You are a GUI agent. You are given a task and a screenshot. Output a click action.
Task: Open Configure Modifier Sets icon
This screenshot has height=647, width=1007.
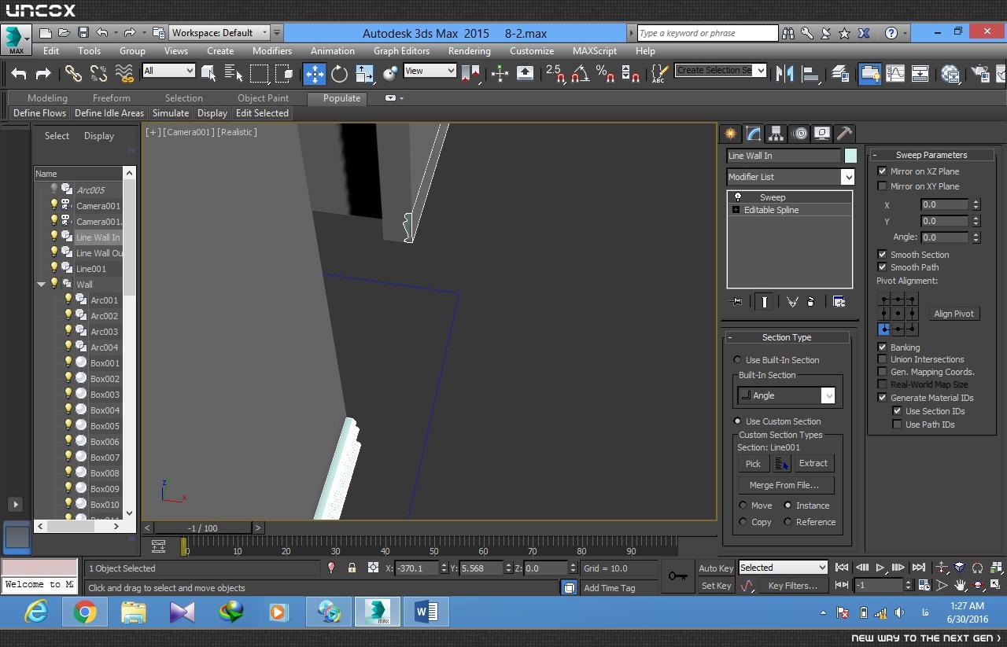[839, 302]
